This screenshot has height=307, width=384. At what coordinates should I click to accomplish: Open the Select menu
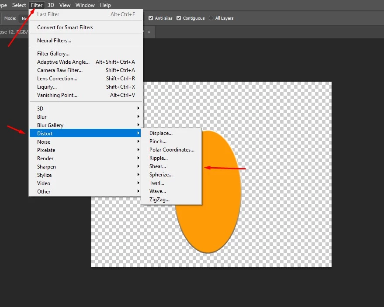tap(19, 5)
